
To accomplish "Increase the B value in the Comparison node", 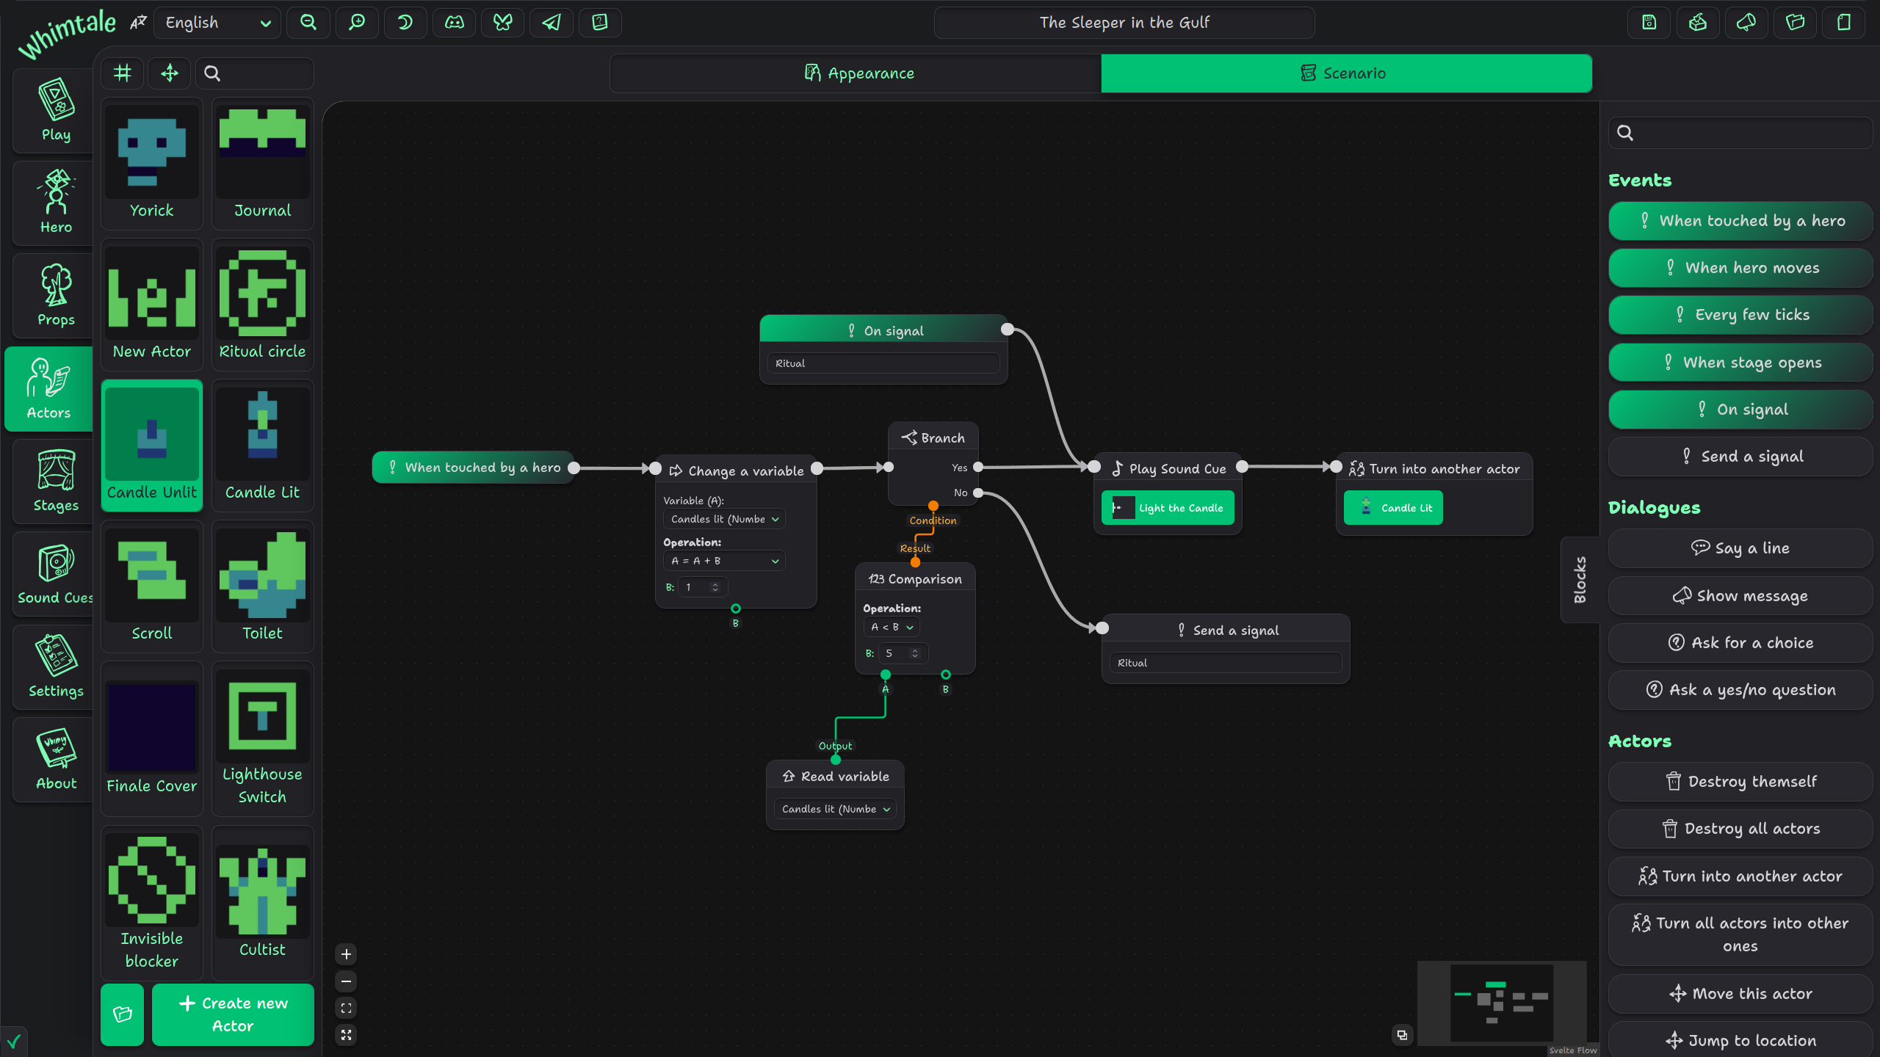I will [x=915, y=649].
